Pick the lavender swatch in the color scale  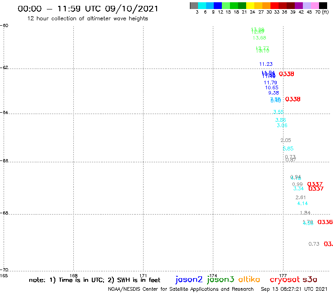(x=307, y=5)
